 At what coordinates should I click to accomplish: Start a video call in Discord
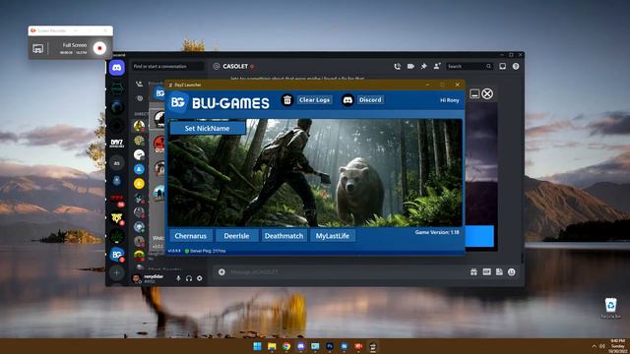[x=410, y=66]
